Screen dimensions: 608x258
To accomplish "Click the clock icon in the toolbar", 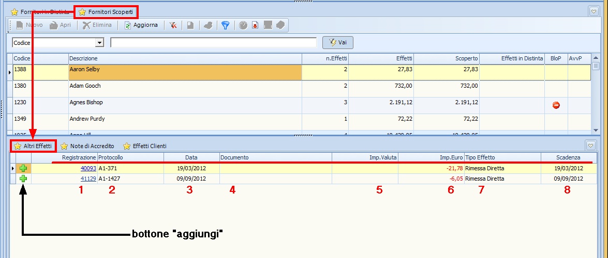I will pos(243,25).
